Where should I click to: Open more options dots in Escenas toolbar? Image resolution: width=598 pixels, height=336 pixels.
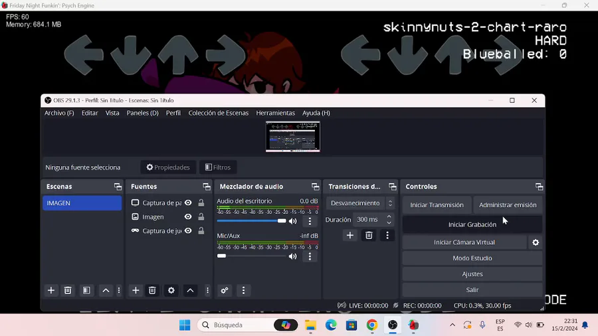pyautogui.click(x=119, y=290)
